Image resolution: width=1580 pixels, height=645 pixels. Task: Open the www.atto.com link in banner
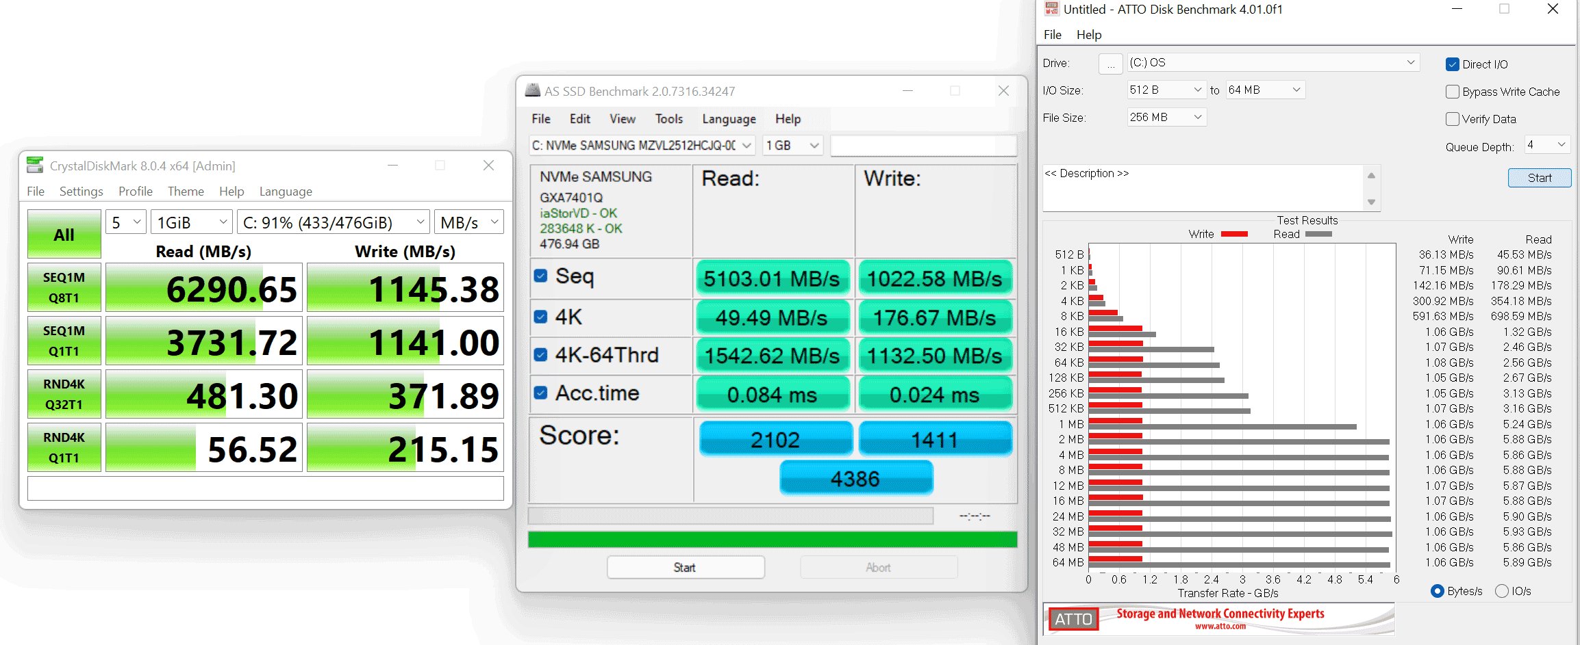(x=1220, y=626)
